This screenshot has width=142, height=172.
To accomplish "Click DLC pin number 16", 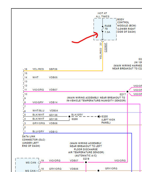I will pyautogui.click(x=26, y=69).
